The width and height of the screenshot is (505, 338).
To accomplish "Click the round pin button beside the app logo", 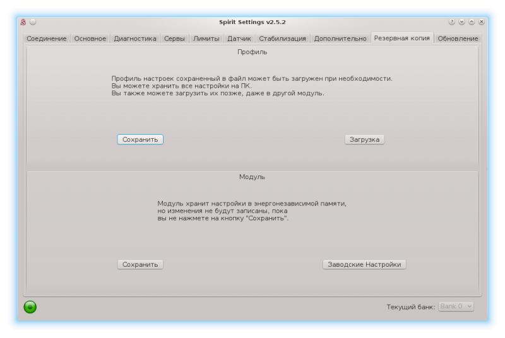I will pyautogui.click(x=33, y=21).
